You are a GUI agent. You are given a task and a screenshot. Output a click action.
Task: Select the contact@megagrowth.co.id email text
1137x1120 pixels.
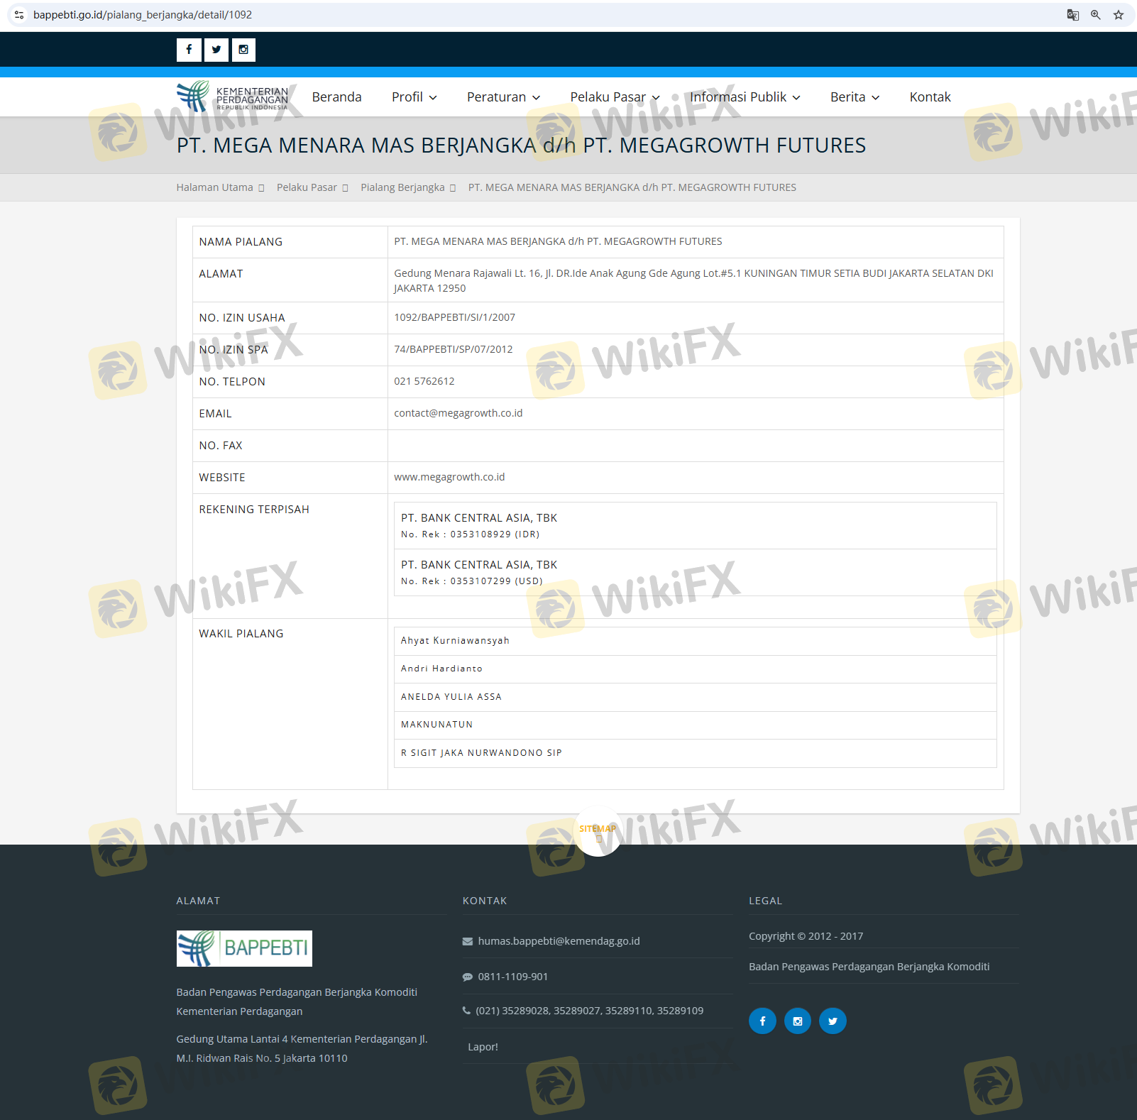(458, 413)
